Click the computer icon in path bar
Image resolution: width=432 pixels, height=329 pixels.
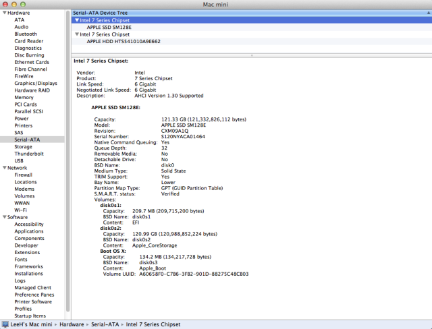5,324
